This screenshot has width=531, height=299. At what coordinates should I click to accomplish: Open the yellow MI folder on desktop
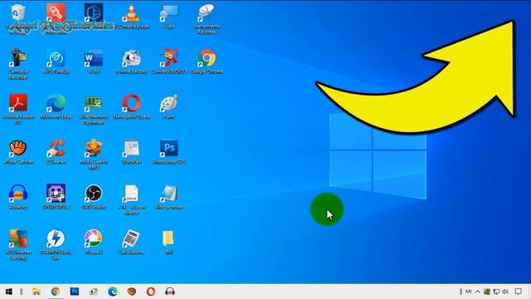coord(169,238)
